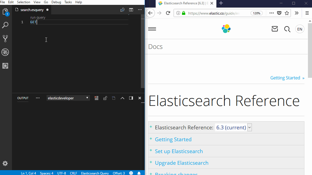Open the panel overflow ellipsis beside OUTPUT
312x175 pixels.
click(38, 98)
